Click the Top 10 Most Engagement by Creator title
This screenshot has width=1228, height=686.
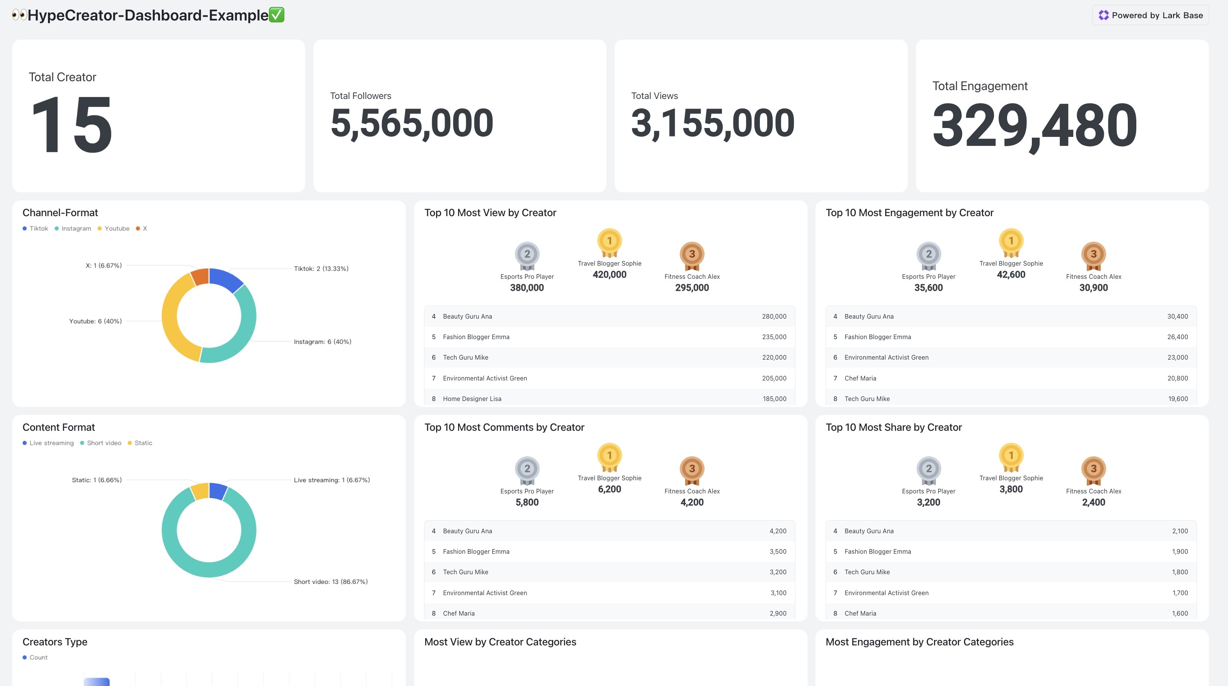pos(910,212)
